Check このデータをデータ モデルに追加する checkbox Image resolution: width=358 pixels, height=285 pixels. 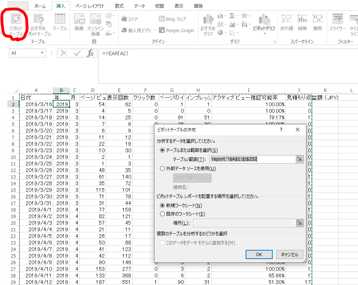coord(162,243)
